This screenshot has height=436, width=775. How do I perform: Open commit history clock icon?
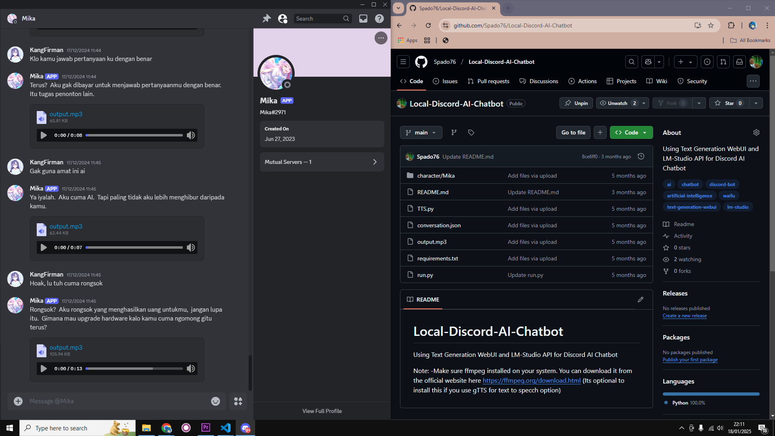[x=641, y=157]
